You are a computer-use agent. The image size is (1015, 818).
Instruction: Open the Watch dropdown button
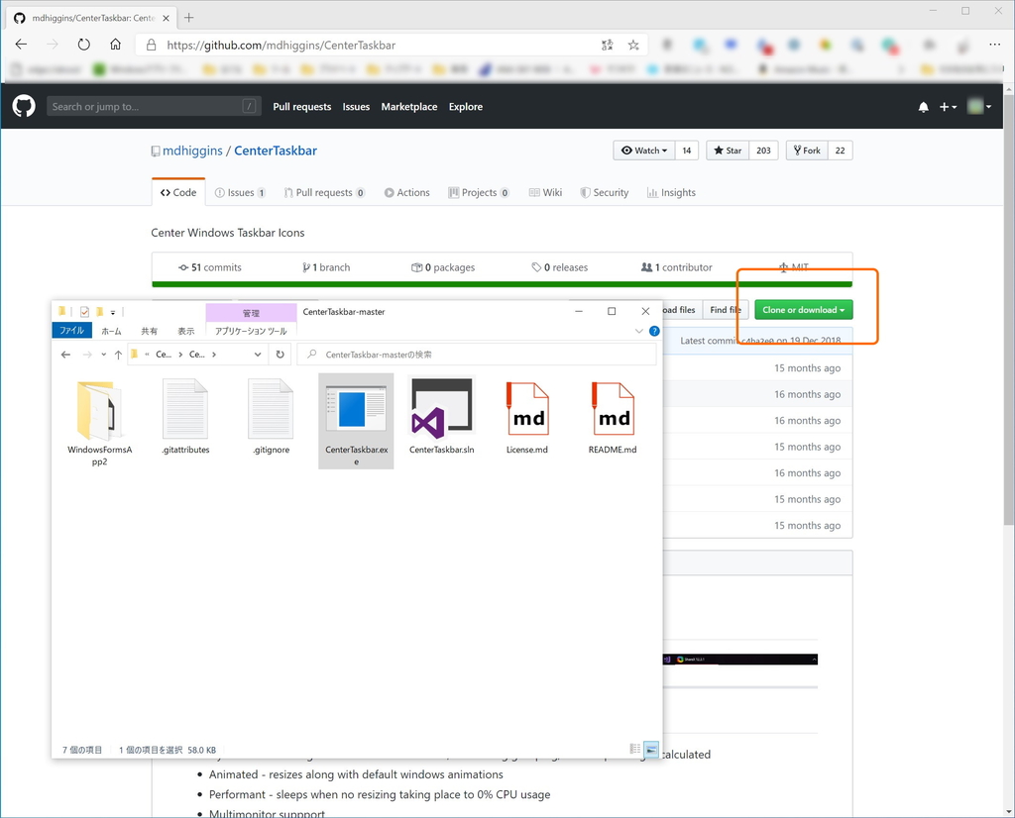click(644, 151)
